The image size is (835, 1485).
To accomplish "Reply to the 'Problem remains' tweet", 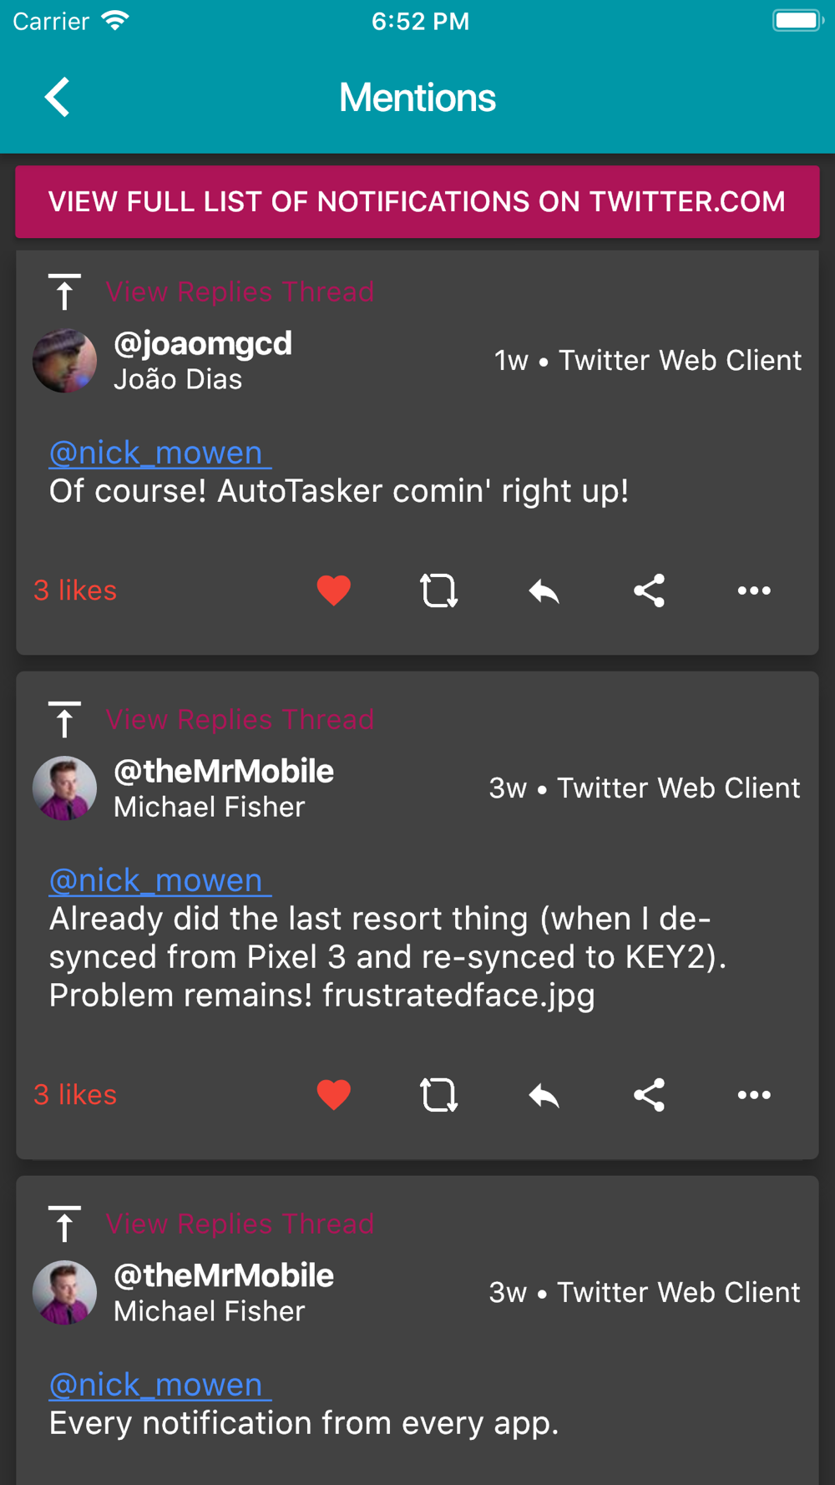I will [x=544, y=1095].
